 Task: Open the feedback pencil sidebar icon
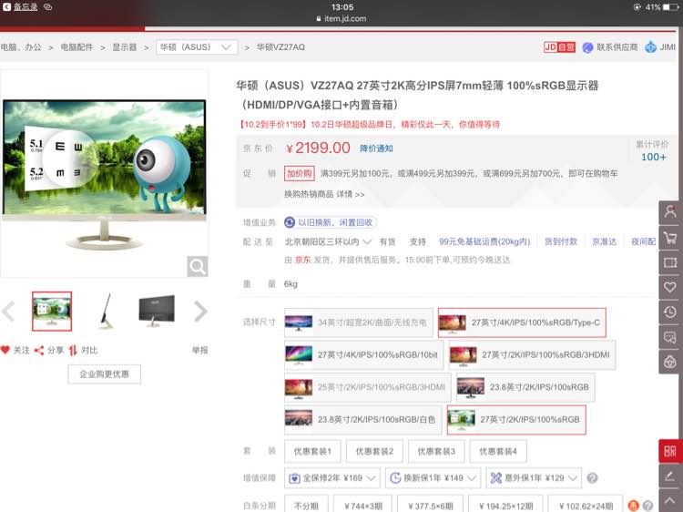tap(670, 476)
